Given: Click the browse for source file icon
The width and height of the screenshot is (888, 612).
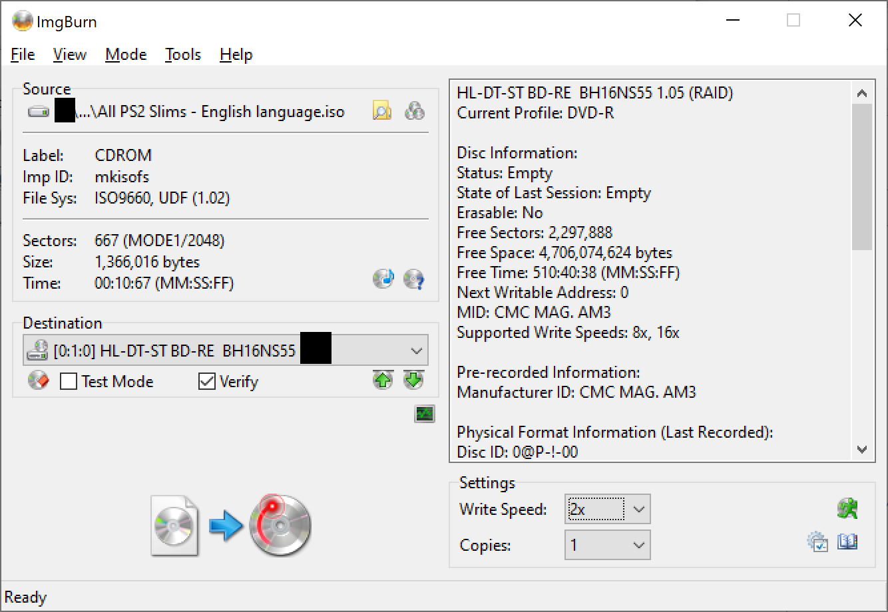Looking at the screenshot, I should (x=381, y=111).
